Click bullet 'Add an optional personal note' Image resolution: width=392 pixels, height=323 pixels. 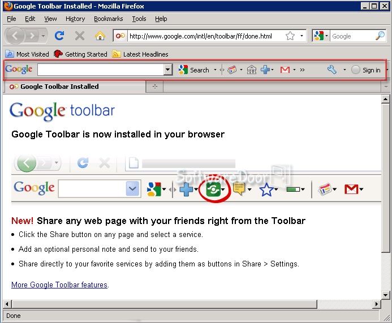point(109,249)
